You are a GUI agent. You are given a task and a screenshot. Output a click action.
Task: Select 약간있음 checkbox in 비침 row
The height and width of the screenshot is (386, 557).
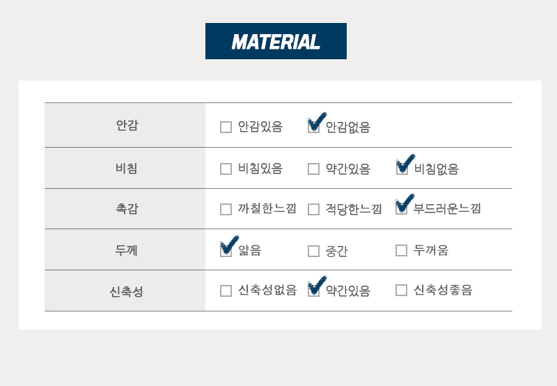(314, 169)
